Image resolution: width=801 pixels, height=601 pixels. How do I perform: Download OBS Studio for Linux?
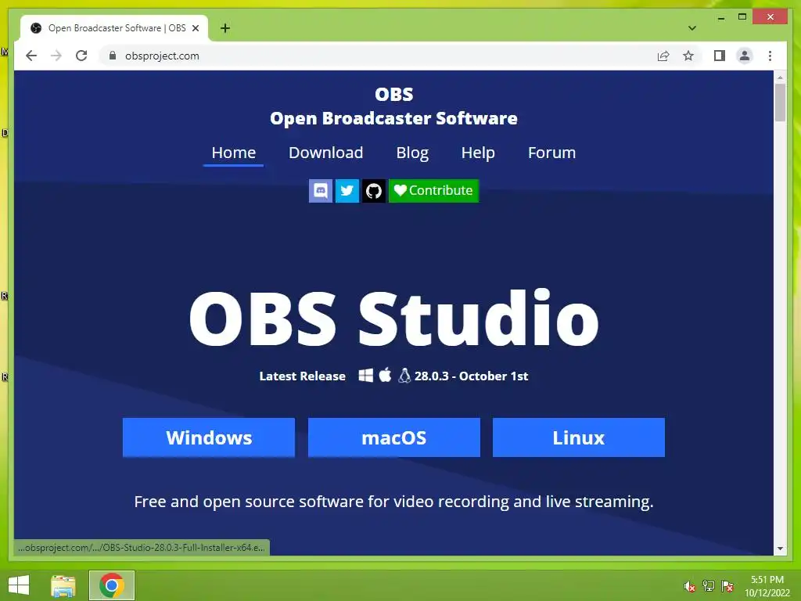(x=579, y=437)
